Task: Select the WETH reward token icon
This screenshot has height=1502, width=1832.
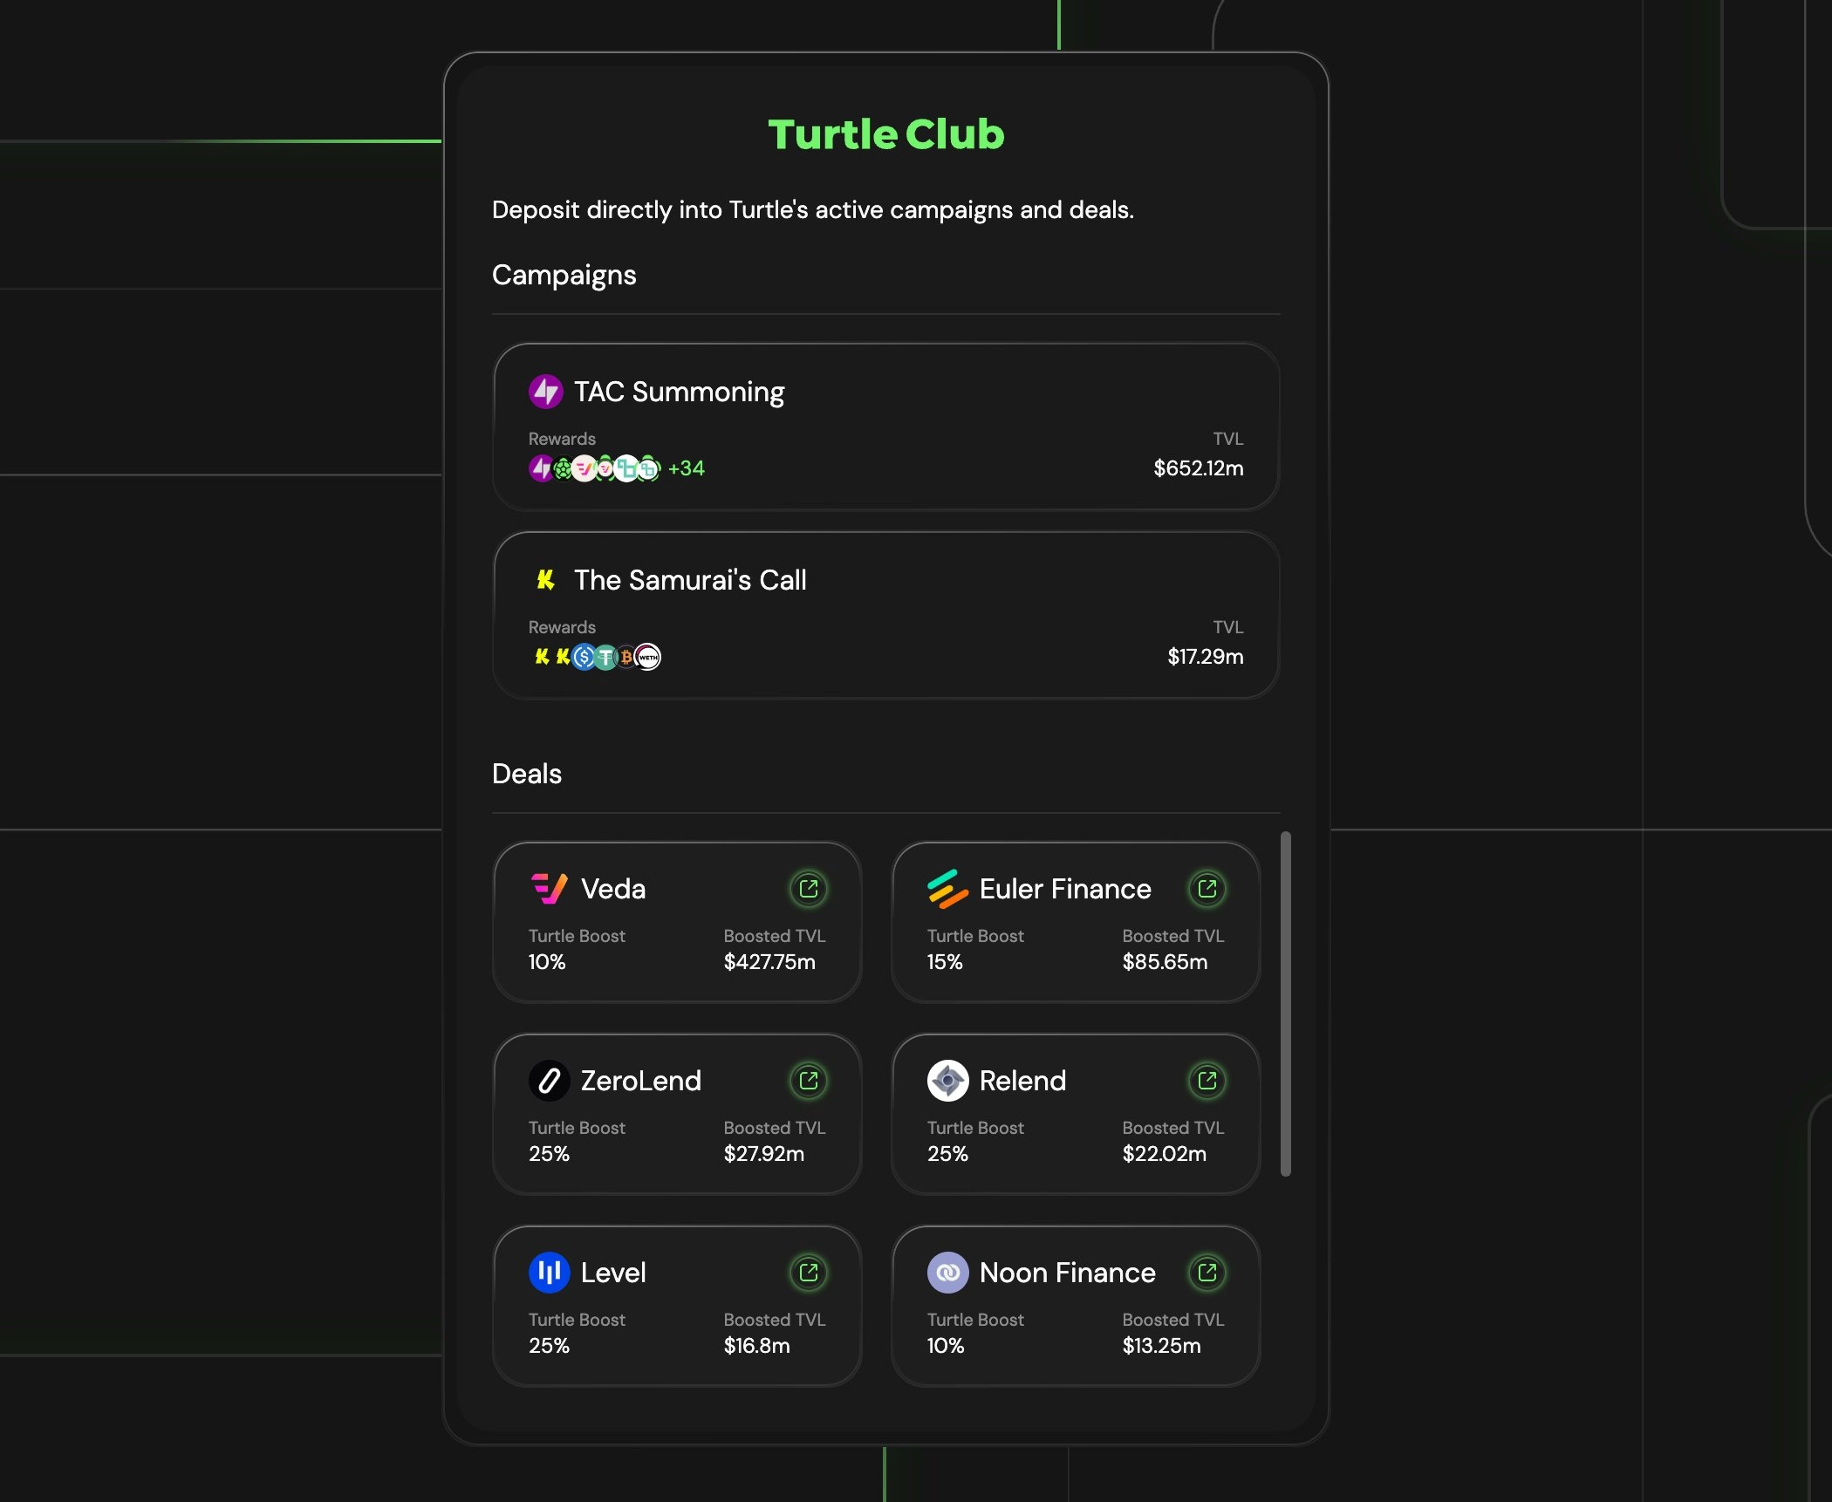Action: [x=648, y=657]
